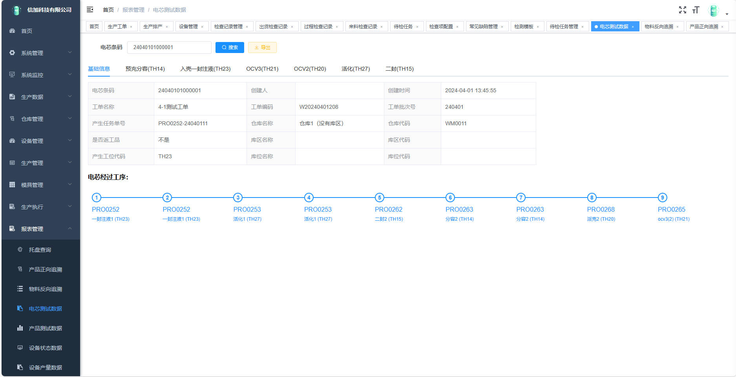Close the 生产工单 tab

click(x=131, y=27)
